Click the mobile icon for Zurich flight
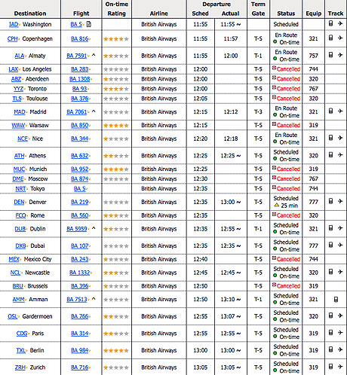The image size is (347, 375). click(x=331, y=367)
